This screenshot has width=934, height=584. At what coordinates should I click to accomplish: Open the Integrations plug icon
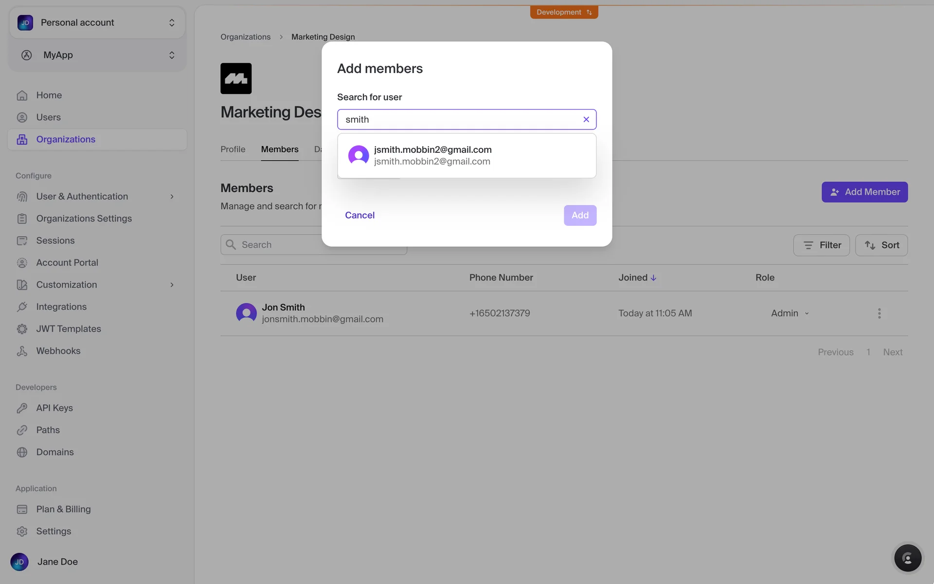tap(22, 307)
